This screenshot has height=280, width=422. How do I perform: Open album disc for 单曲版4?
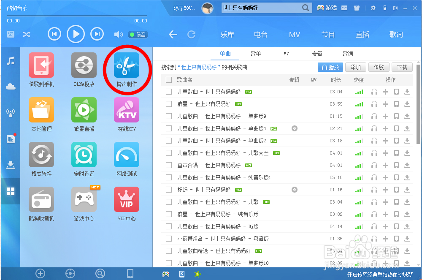pos(295,128)
